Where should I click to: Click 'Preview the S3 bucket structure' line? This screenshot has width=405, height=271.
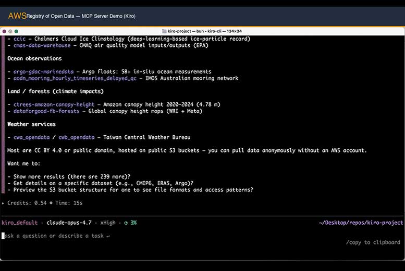[x=133, y=190]
